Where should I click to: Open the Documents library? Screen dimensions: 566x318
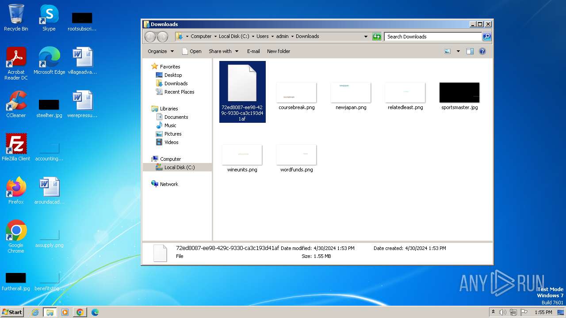pyautogui.click(x=176, y=117)
